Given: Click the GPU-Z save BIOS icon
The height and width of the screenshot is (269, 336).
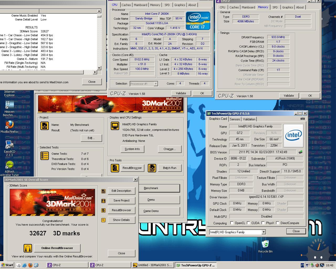Looking at the screenshot, I should pyautogui.click(x=301, y=152).
